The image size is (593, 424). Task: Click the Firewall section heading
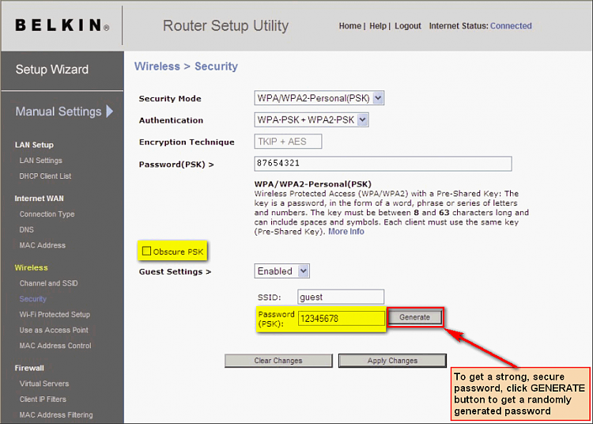click(x=29, y=368)
